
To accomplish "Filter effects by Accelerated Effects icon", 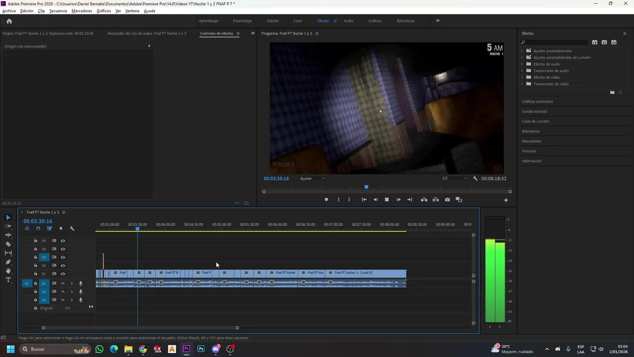I will pyautogui.click(x=594, y=42).
